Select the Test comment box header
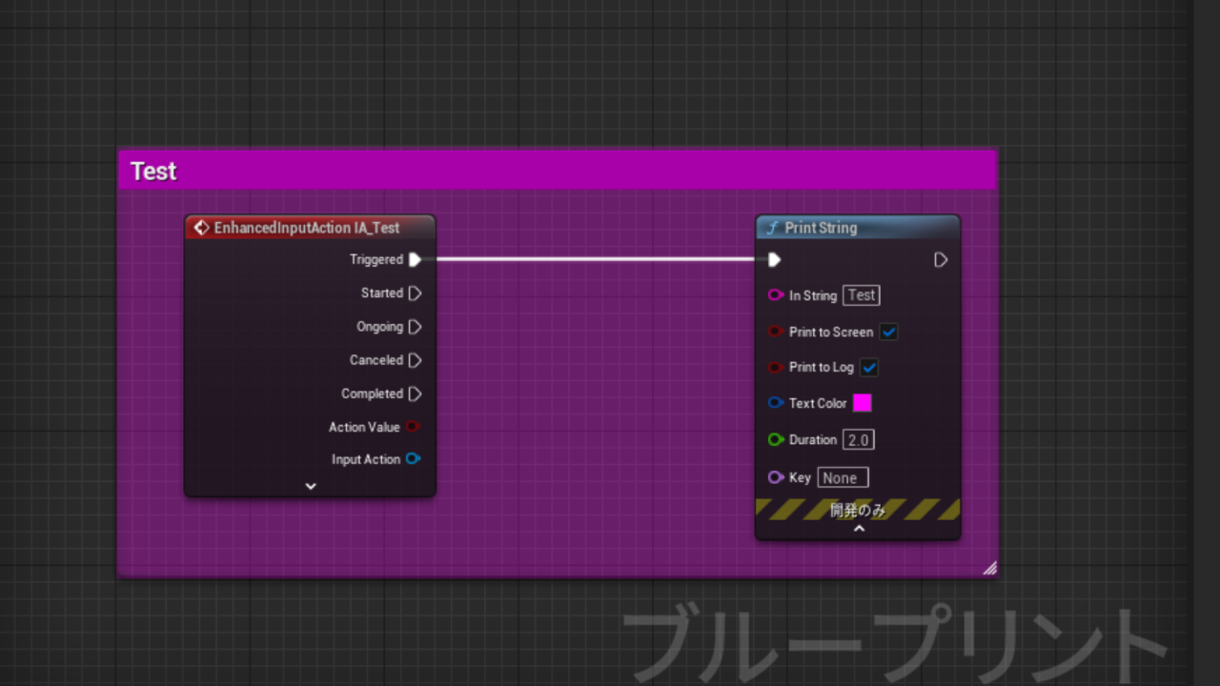Screen dimensions: 1220x686 558,171
